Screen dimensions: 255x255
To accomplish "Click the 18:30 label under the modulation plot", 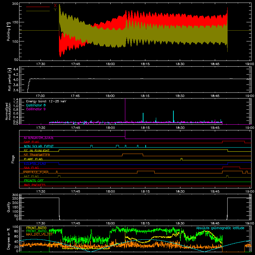I will [x=180, y=128].
